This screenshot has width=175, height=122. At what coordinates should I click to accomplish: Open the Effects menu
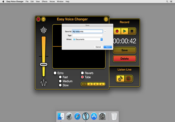[x=44, y=1]
